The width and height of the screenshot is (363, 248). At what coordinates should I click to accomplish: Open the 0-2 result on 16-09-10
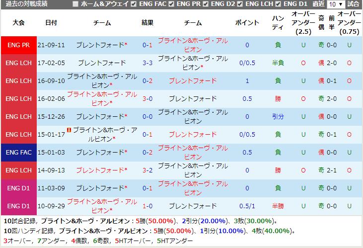[x=147, y=81]
